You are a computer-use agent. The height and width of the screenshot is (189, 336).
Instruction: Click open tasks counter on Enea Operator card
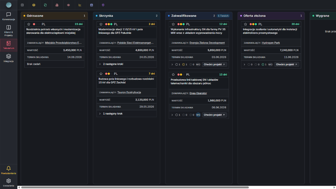pos(178,115)
